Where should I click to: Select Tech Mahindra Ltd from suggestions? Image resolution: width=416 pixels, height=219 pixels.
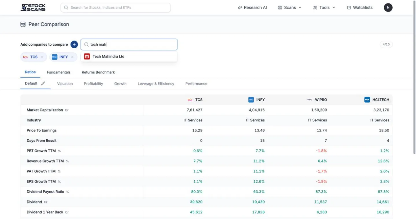pos(129,56)
